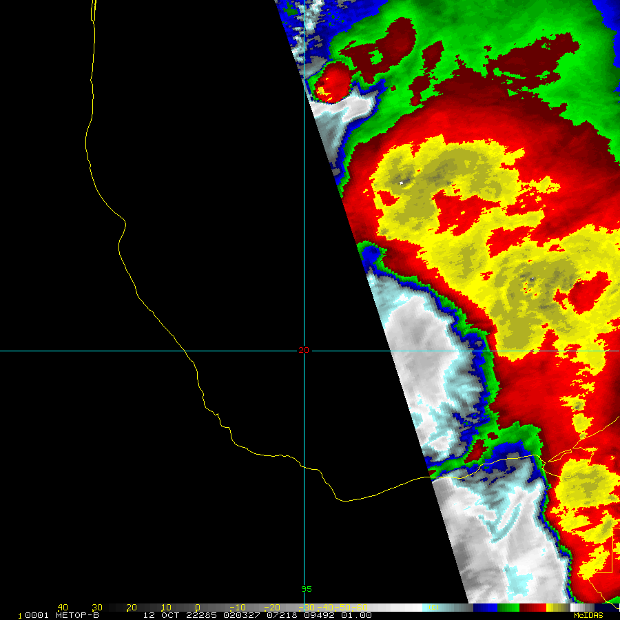Click the (C) unit label on scale

pyautogui.click(x=433, y=608)
